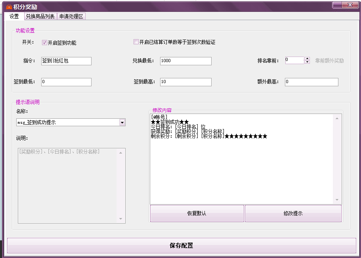Focus the 兑换最低 input field
The image size is (361, 258).
click(x=185, y=61)
